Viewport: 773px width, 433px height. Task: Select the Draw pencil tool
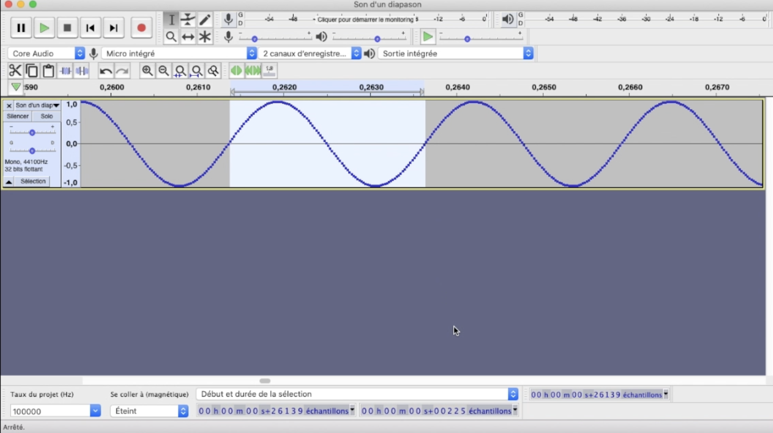tap(205, 19)
